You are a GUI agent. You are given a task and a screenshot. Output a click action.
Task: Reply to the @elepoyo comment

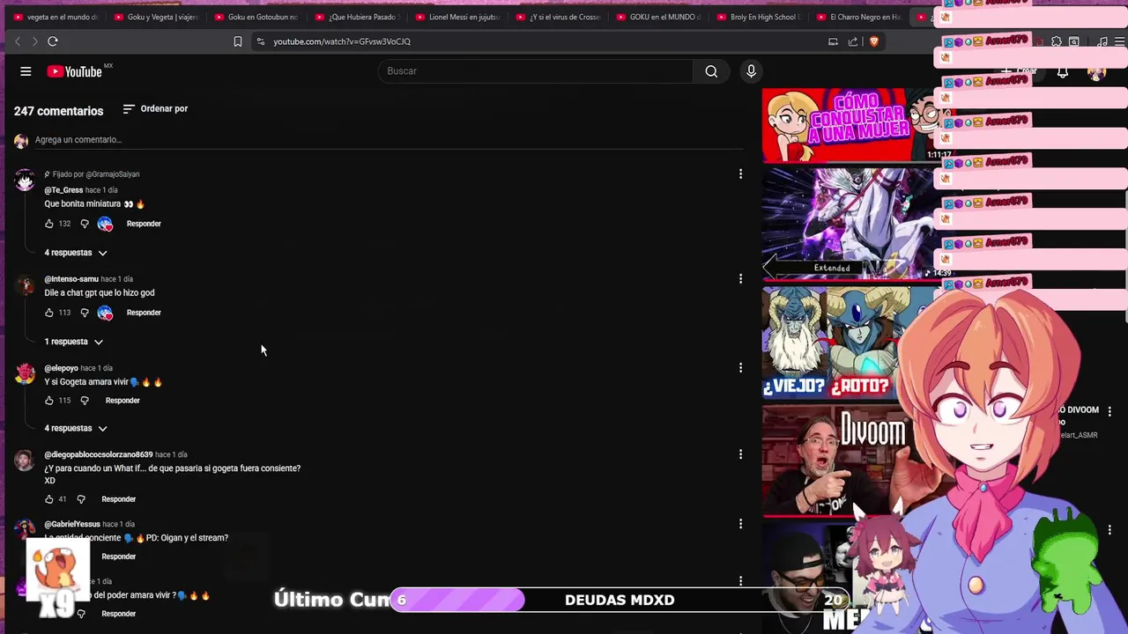coord(122,401)
